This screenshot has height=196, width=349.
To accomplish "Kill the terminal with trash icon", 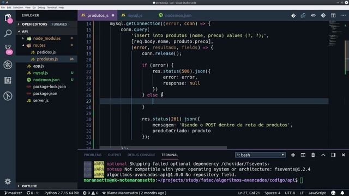I will coord(313,155).
